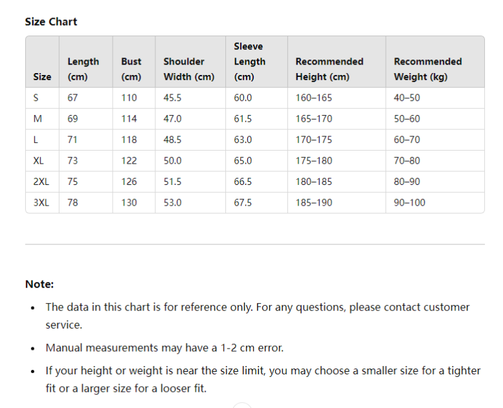The height and width of the screenshot is (408, 503).
Task: Click the XL size row label
Action: (39, 160)
